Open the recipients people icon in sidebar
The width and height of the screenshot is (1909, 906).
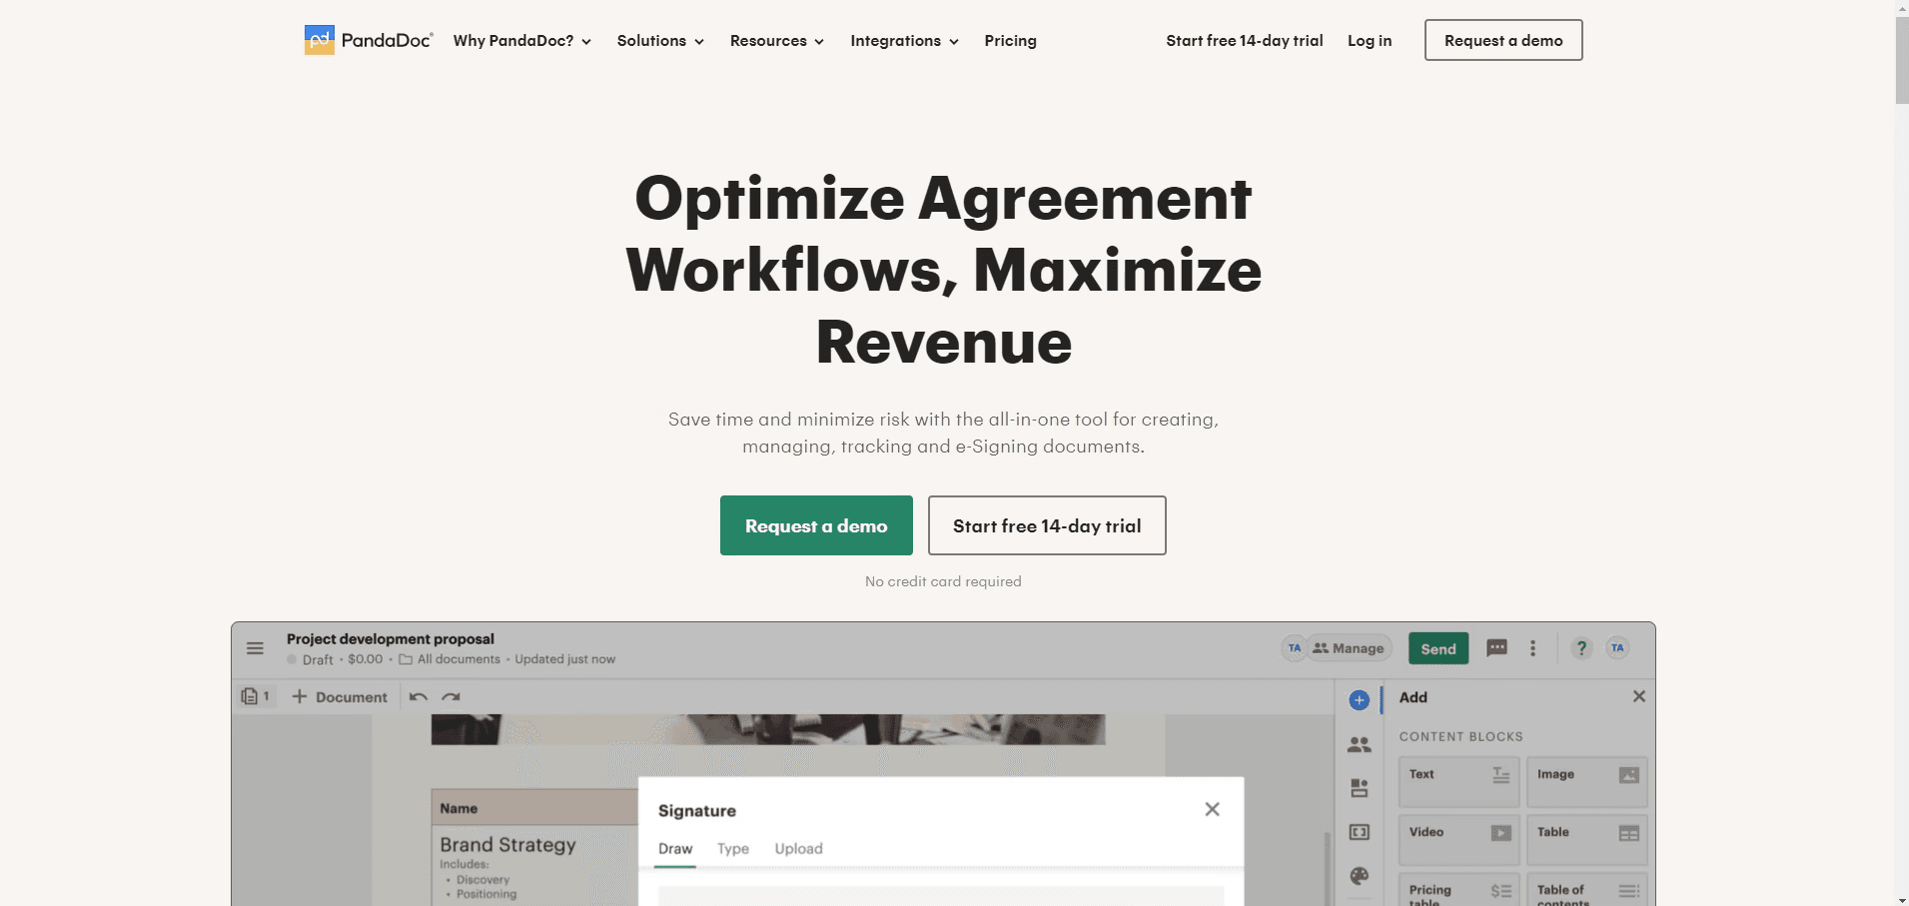pos(1359,744)
